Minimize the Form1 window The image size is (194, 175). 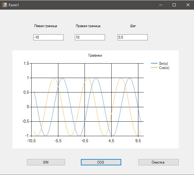point(160,5)
